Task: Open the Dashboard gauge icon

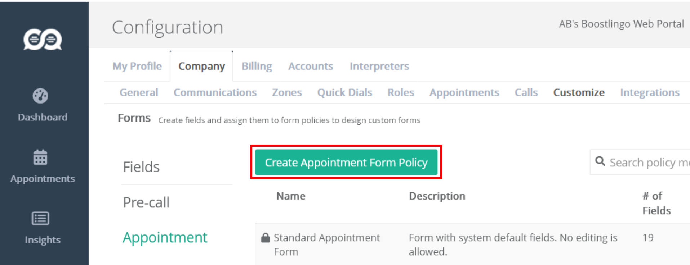Action: [40, 96]
